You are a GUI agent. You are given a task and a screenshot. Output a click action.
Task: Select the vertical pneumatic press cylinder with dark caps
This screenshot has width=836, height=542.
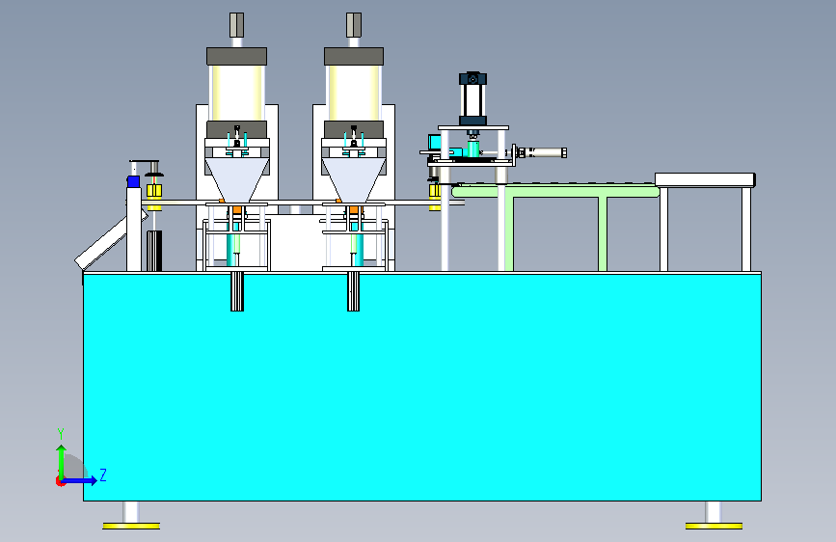472,98
